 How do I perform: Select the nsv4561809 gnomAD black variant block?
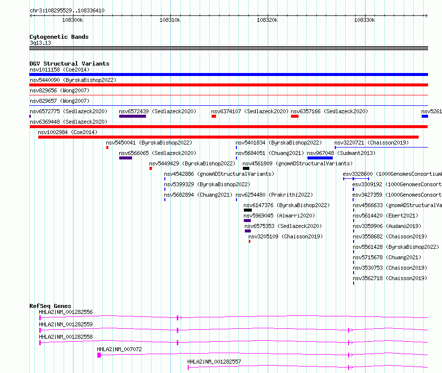(246, 168)
